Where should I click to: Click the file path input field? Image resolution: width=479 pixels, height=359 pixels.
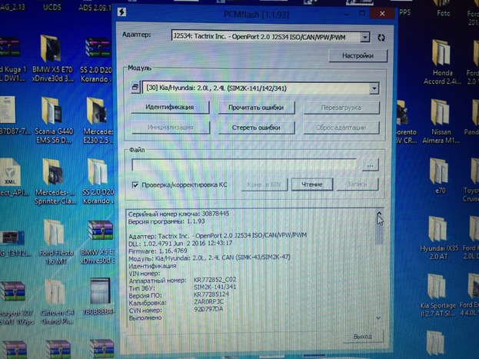pos(244,165)
